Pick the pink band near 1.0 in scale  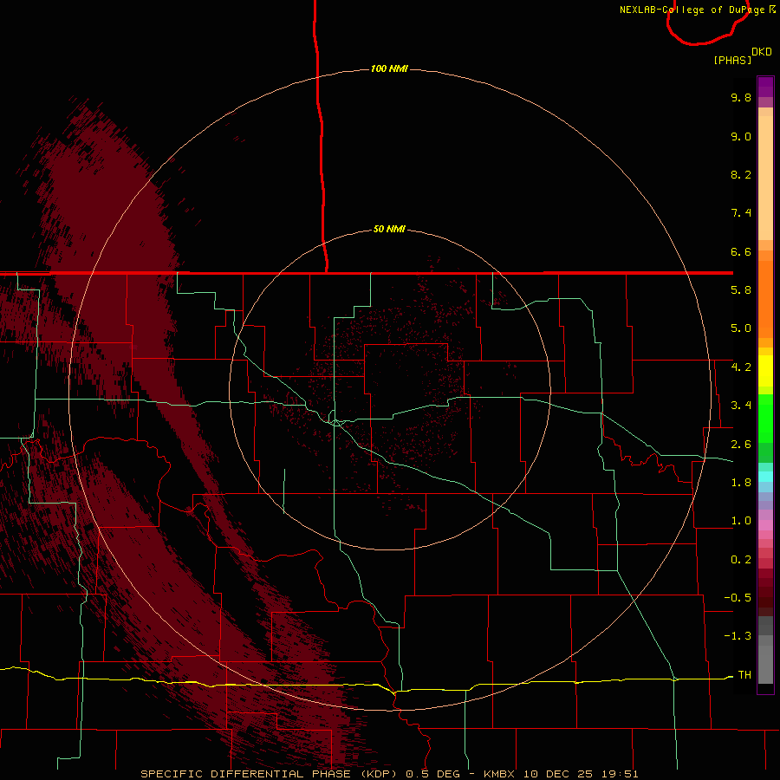coord(765,525)
